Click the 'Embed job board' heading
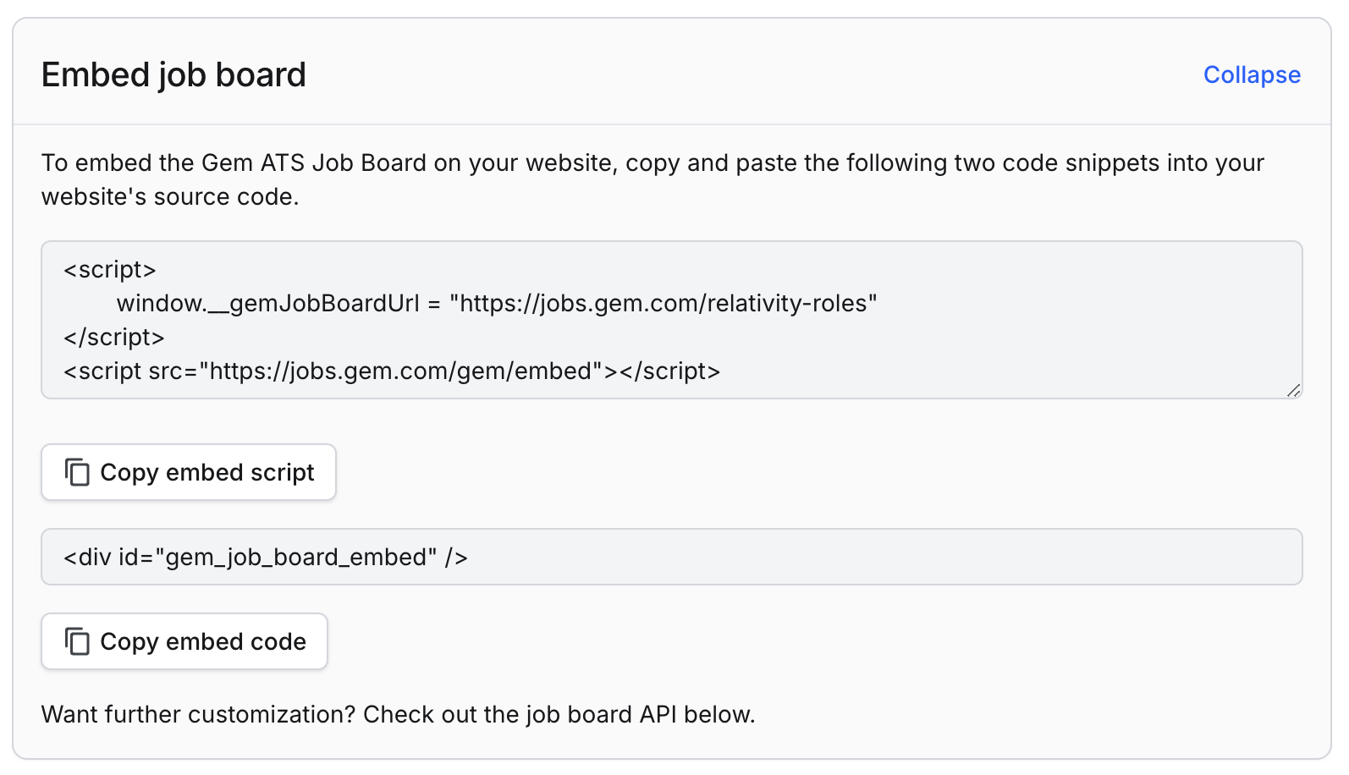 (173, 74)
